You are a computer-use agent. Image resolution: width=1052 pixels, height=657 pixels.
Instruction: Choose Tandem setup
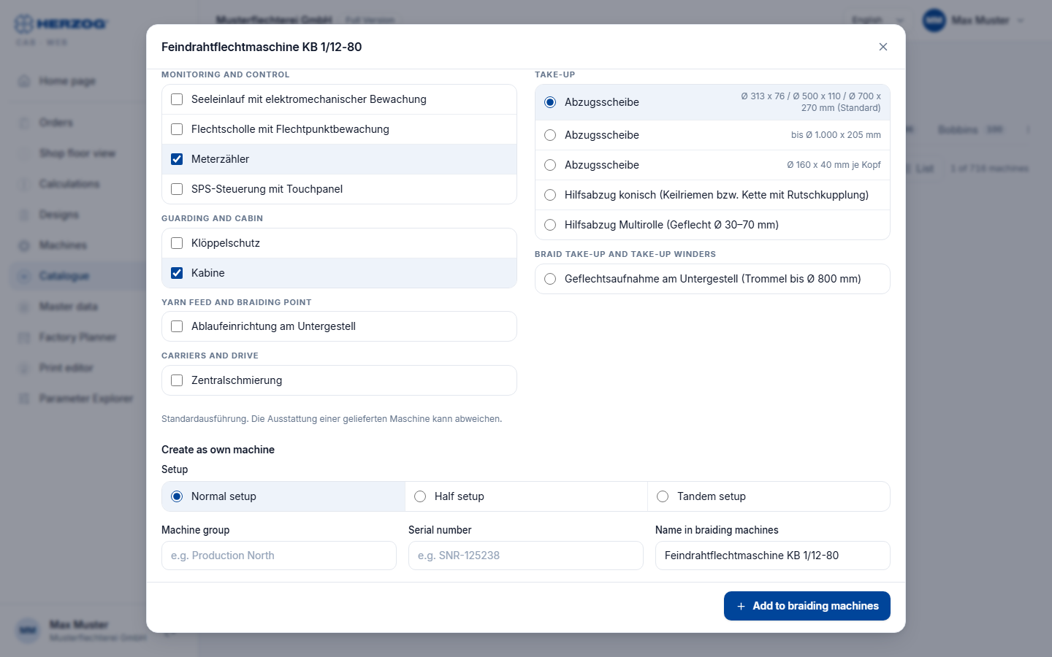click(769, 496)
